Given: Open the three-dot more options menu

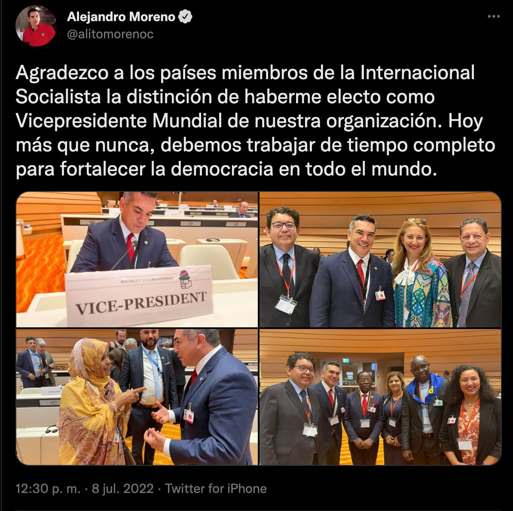Looking at the screenshot, I should [x=493, y=16].
